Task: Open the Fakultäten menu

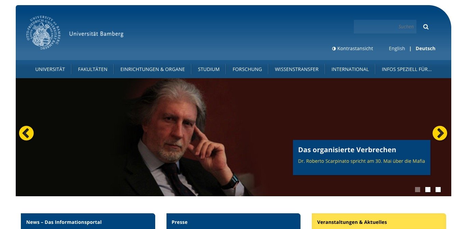Action: tap(93, 69)
